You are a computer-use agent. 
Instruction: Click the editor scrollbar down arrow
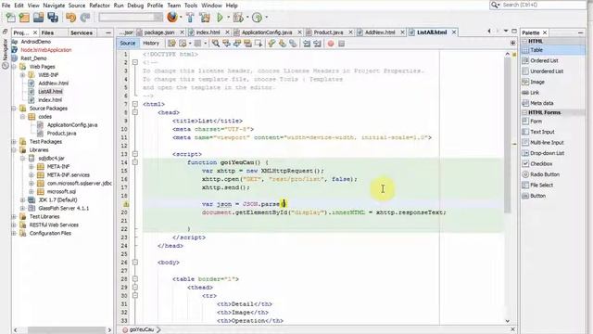coord(508,321)
